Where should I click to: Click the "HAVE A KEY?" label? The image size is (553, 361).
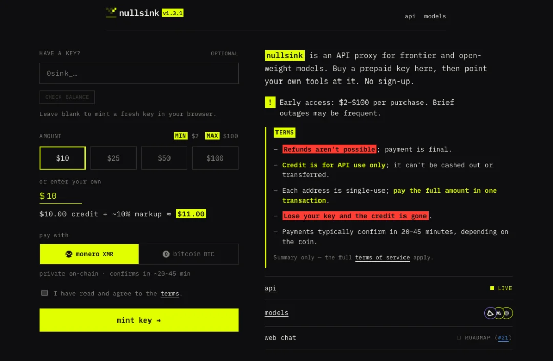click(60, 53)
